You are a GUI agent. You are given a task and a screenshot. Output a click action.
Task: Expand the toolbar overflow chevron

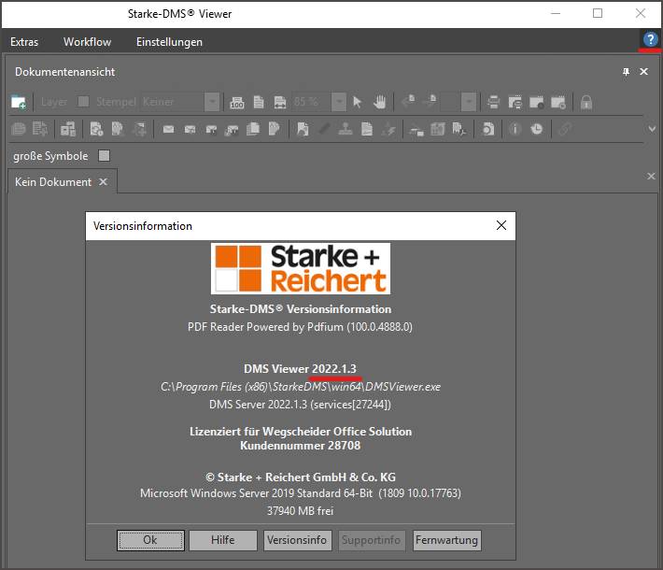coord(652,129)
